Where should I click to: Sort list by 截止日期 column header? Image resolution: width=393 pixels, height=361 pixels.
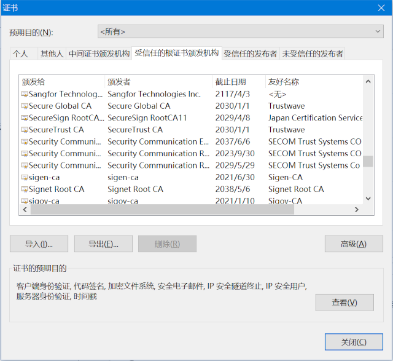238,82
